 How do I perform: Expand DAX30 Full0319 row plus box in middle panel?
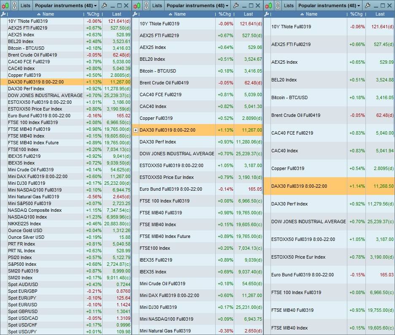[135, 130]
